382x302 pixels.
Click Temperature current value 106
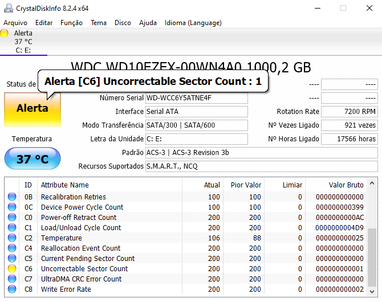coord(214,238)
